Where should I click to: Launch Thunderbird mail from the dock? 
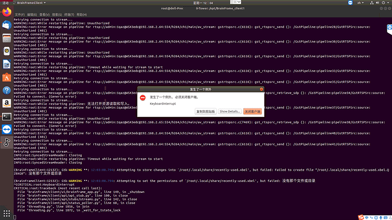click(7, 25)
